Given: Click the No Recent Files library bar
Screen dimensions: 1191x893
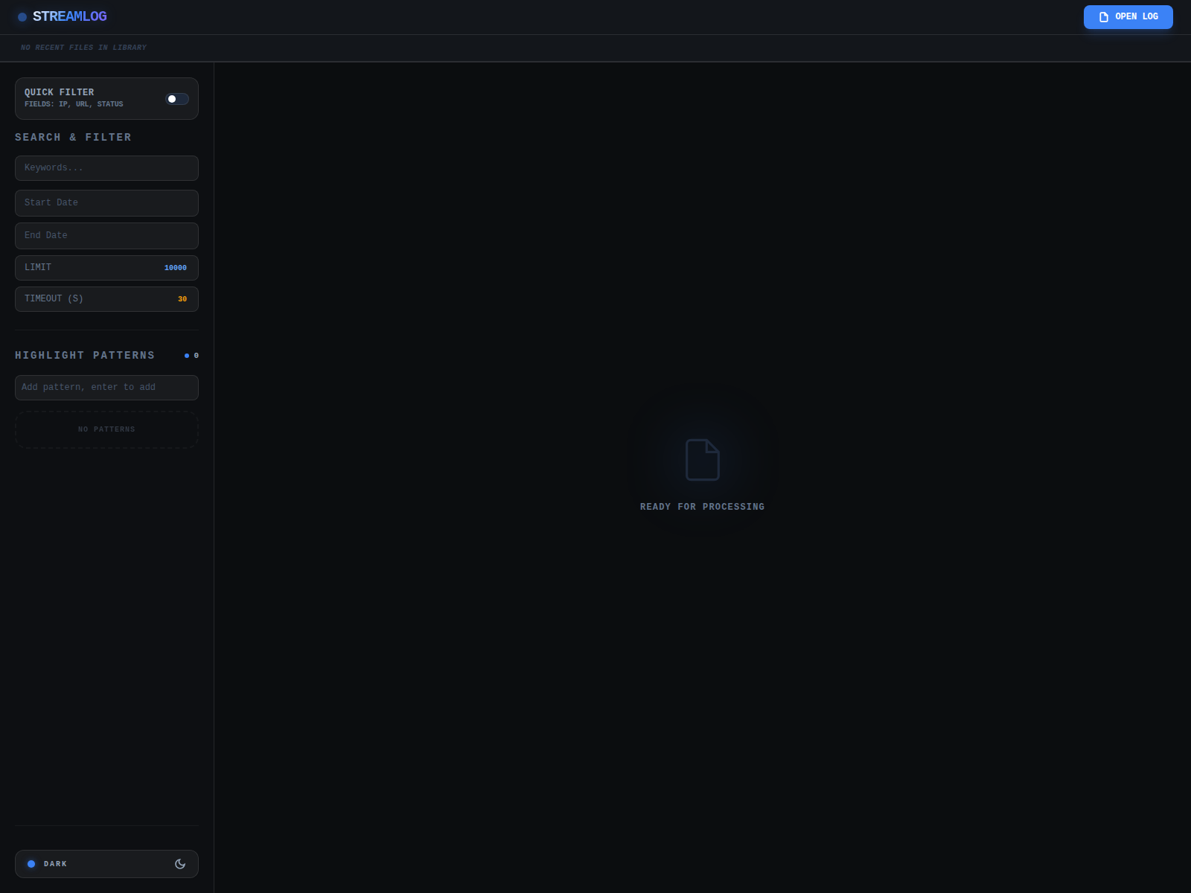Looking at the screenshot, I should pos(83,48).
